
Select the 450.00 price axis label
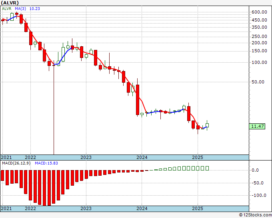pos(259,20)
